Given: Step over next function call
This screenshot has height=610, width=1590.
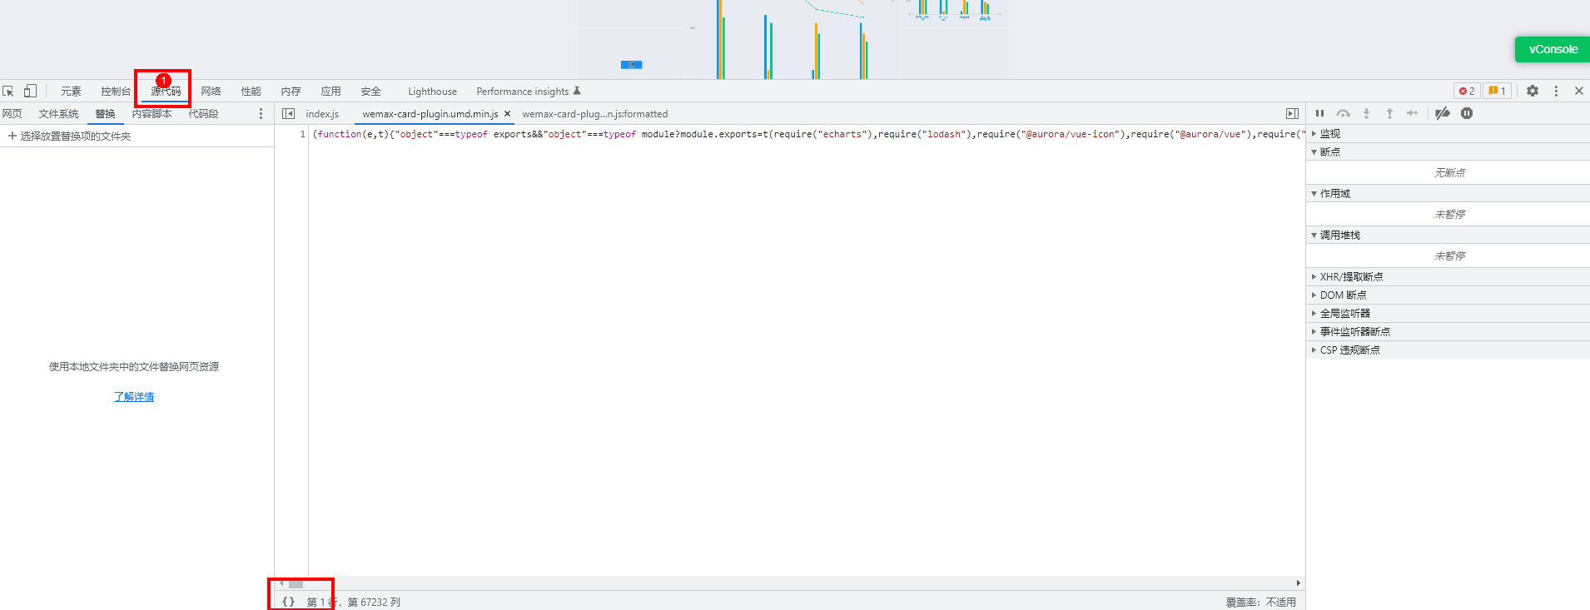Looking at the screenshot, I should [1344, 113].
